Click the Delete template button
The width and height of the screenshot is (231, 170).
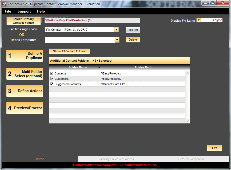point(133,39)
